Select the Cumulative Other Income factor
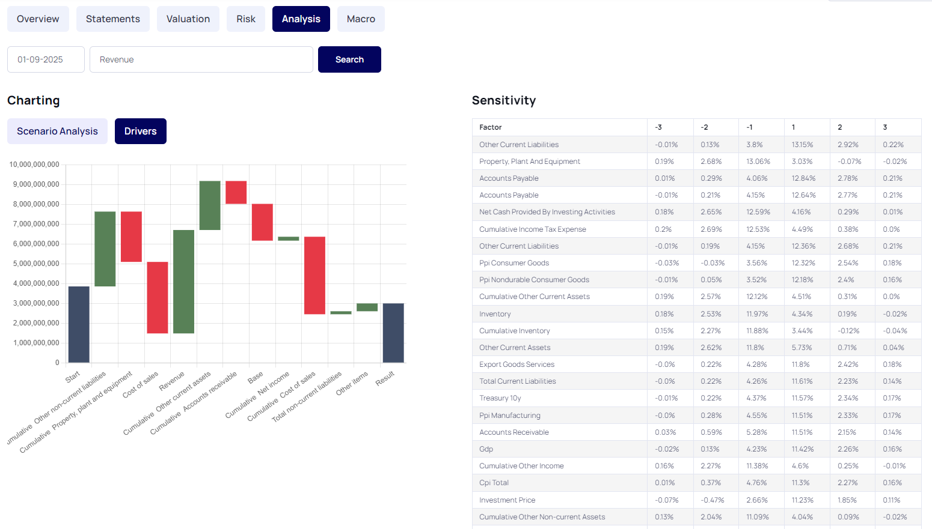This screenshot has width=932, height=529. pos(521,466)
